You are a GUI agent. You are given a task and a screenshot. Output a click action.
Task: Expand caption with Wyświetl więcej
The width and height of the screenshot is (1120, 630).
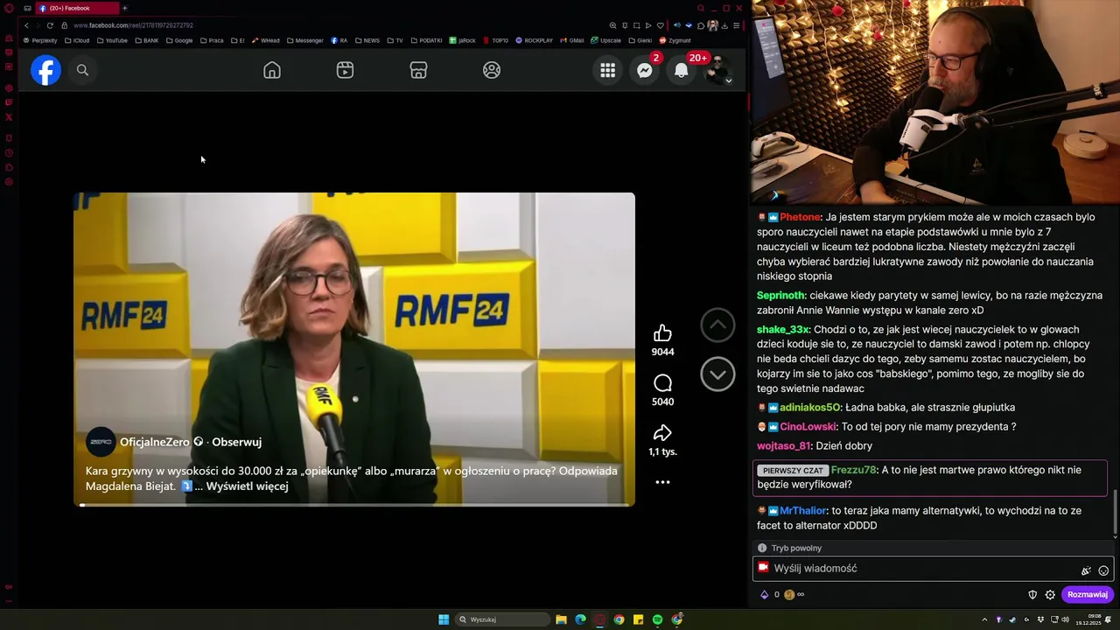[x=247, y=486]
